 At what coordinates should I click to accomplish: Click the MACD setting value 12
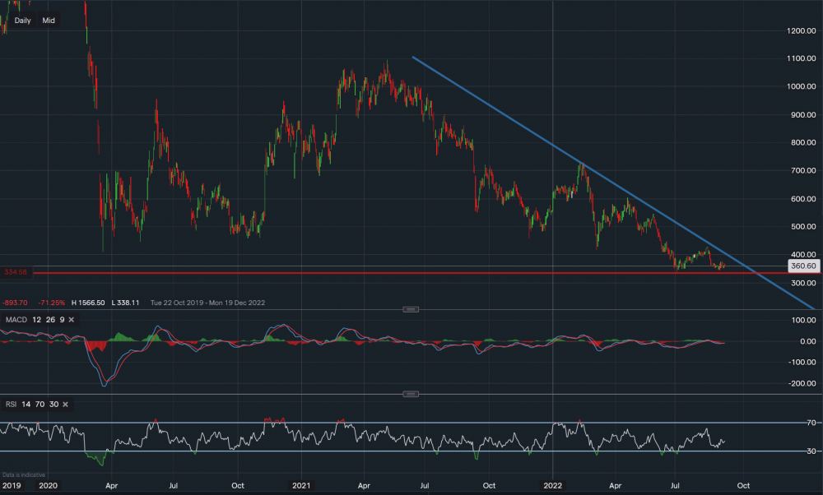pyautogui.click(x=36, y=320)
